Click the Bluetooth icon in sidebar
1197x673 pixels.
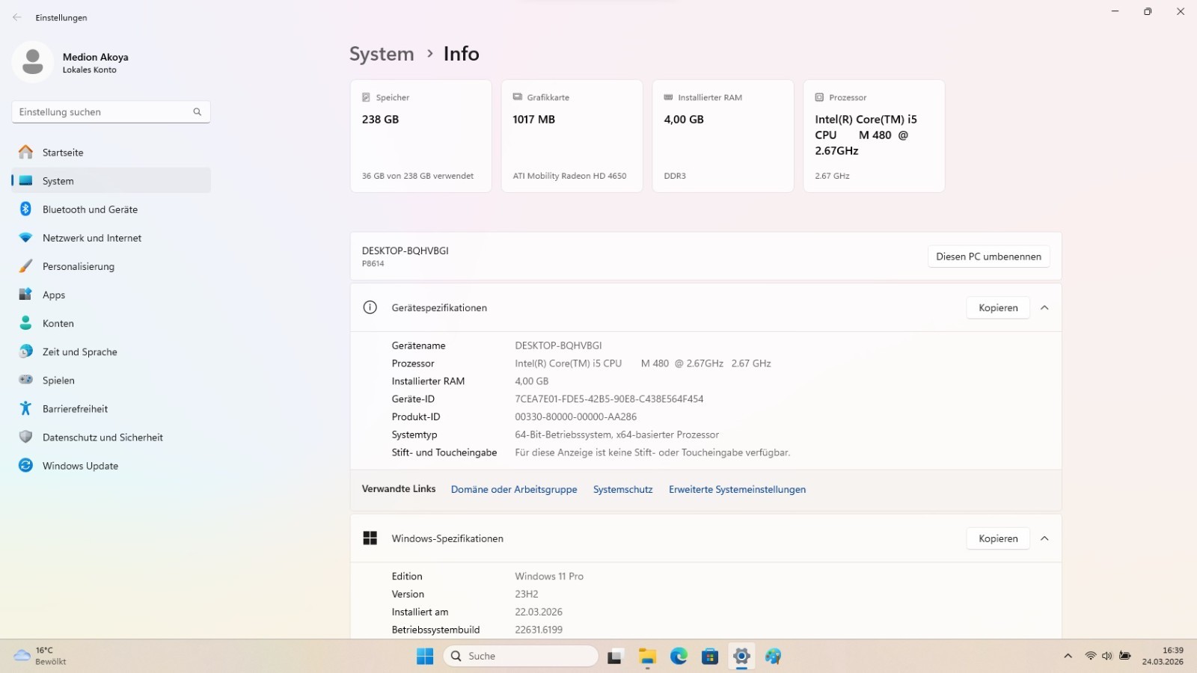click(x=25, y=209)
